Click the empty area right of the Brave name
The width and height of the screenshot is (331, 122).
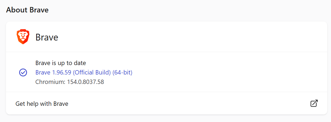(x=189, y=37)
